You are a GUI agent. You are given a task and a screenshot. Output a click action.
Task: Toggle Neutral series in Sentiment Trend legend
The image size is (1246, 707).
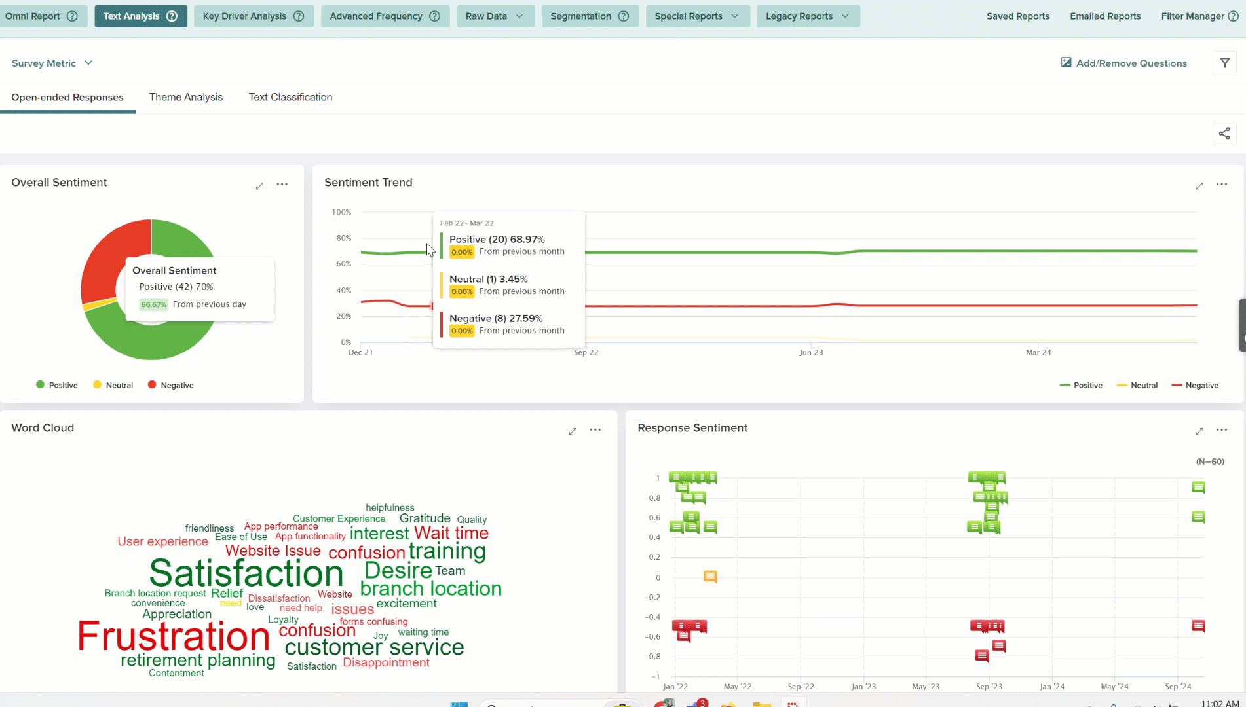coord(1137,385)
